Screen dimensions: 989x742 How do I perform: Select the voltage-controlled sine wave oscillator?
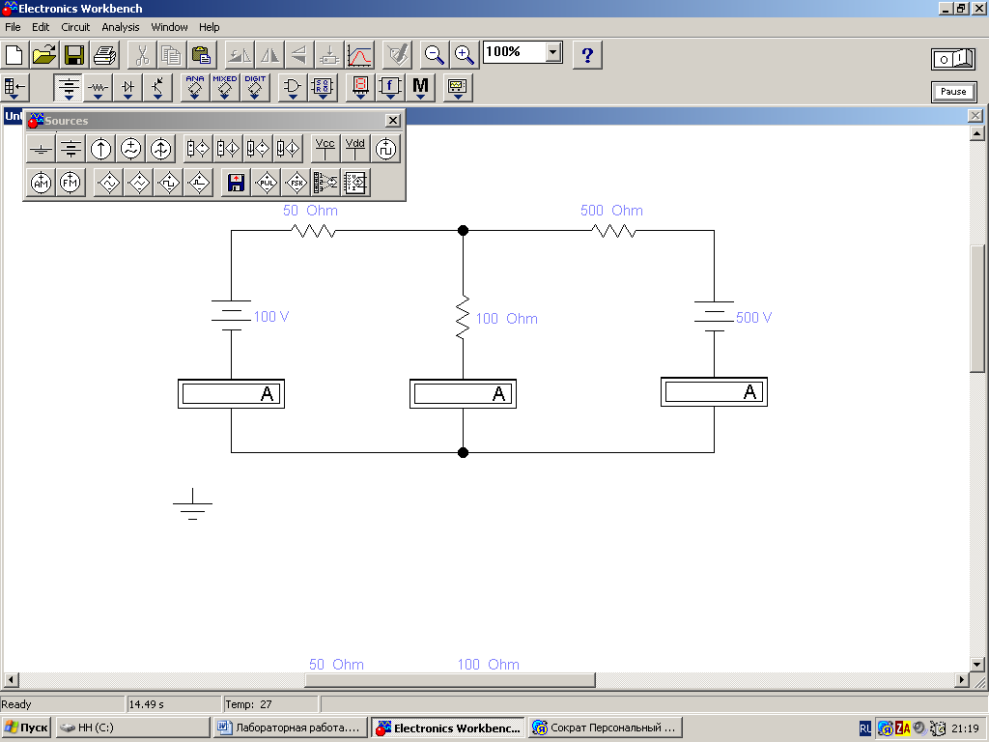point(108,183)
